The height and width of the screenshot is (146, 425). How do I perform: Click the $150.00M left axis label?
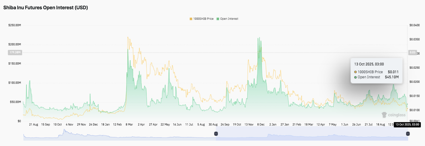click(15, 64)
